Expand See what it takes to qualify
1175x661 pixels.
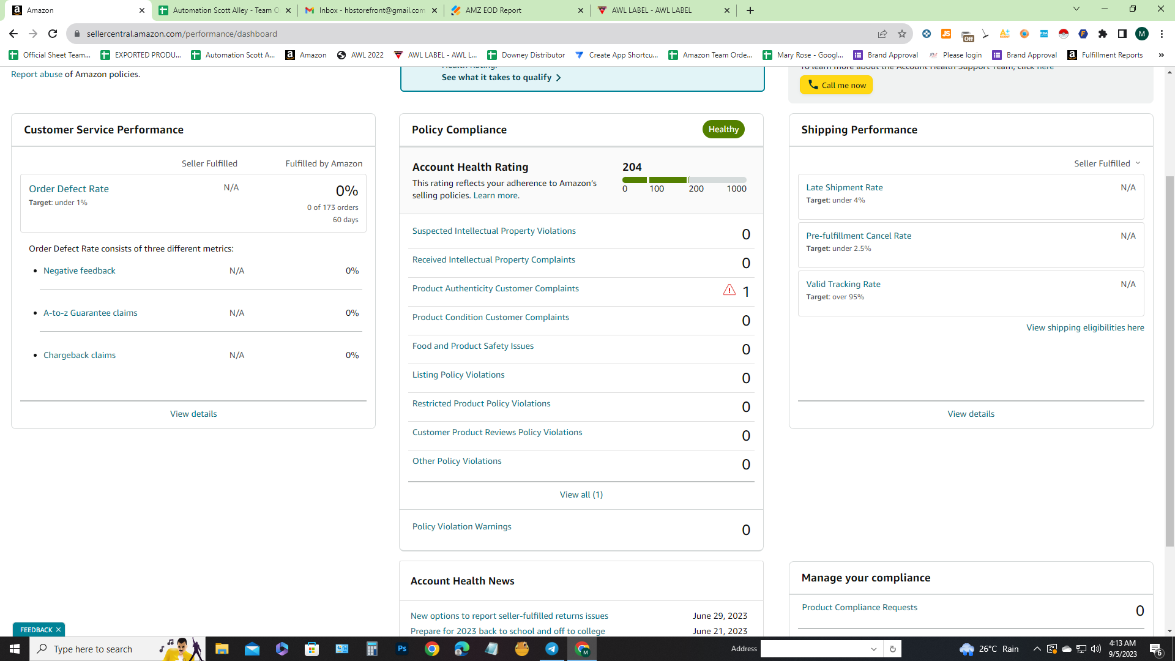pyautogui.click(x=501, y=78)
